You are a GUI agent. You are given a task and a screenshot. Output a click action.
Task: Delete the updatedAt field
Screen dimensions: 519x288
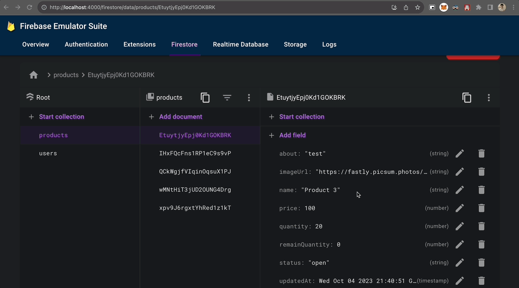[482, 281]
